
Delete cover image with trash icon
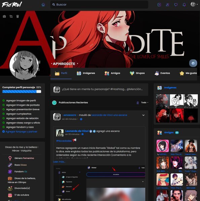click(17, 16)
